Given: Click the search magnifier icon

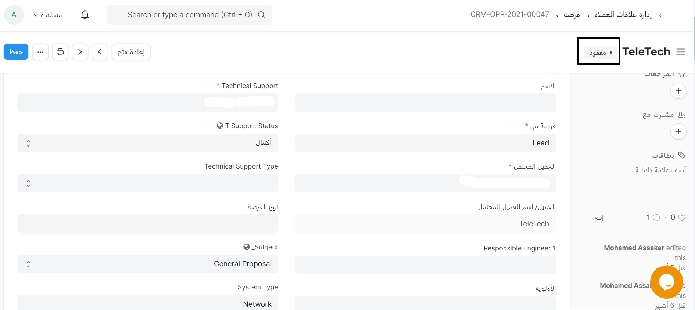Looking at the screenshot, I should coord(261,15).
